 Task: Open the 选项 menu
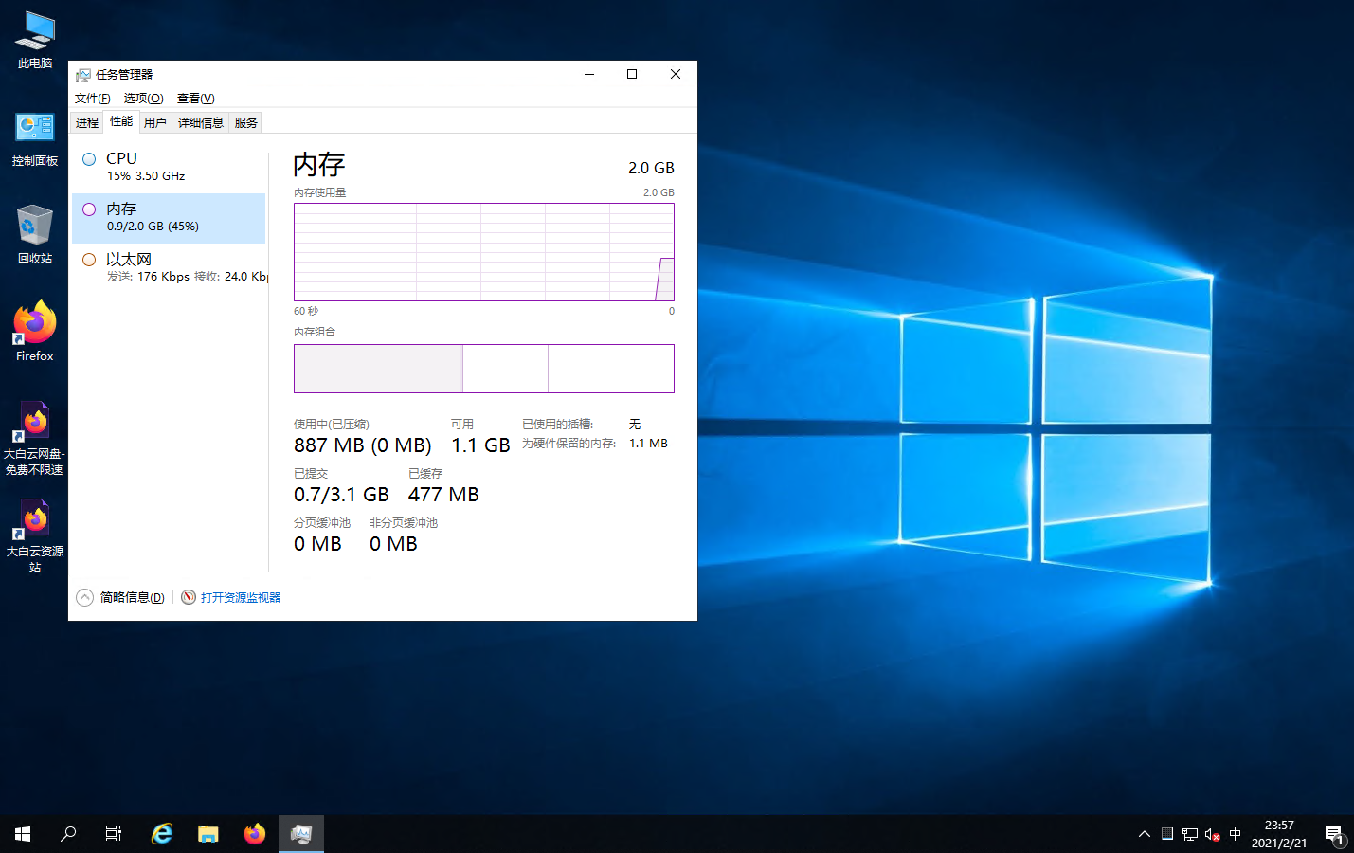(144, 99)
